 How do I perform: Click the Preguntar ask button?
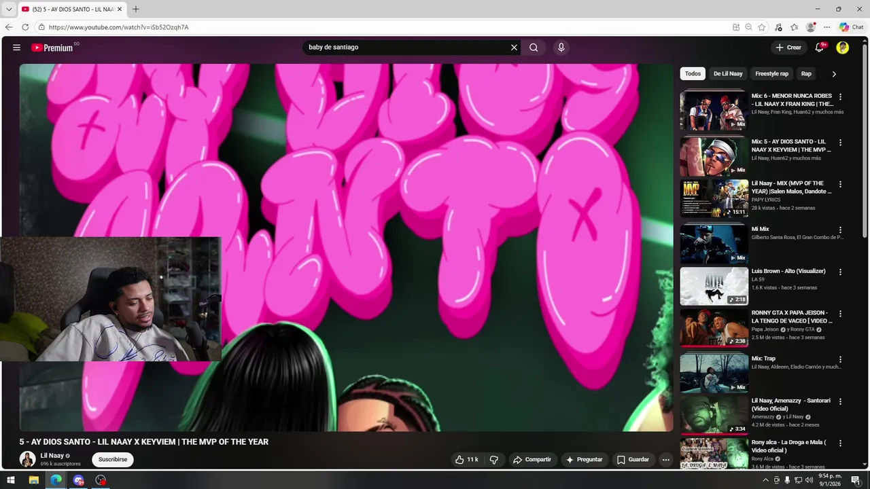point(584,460)
